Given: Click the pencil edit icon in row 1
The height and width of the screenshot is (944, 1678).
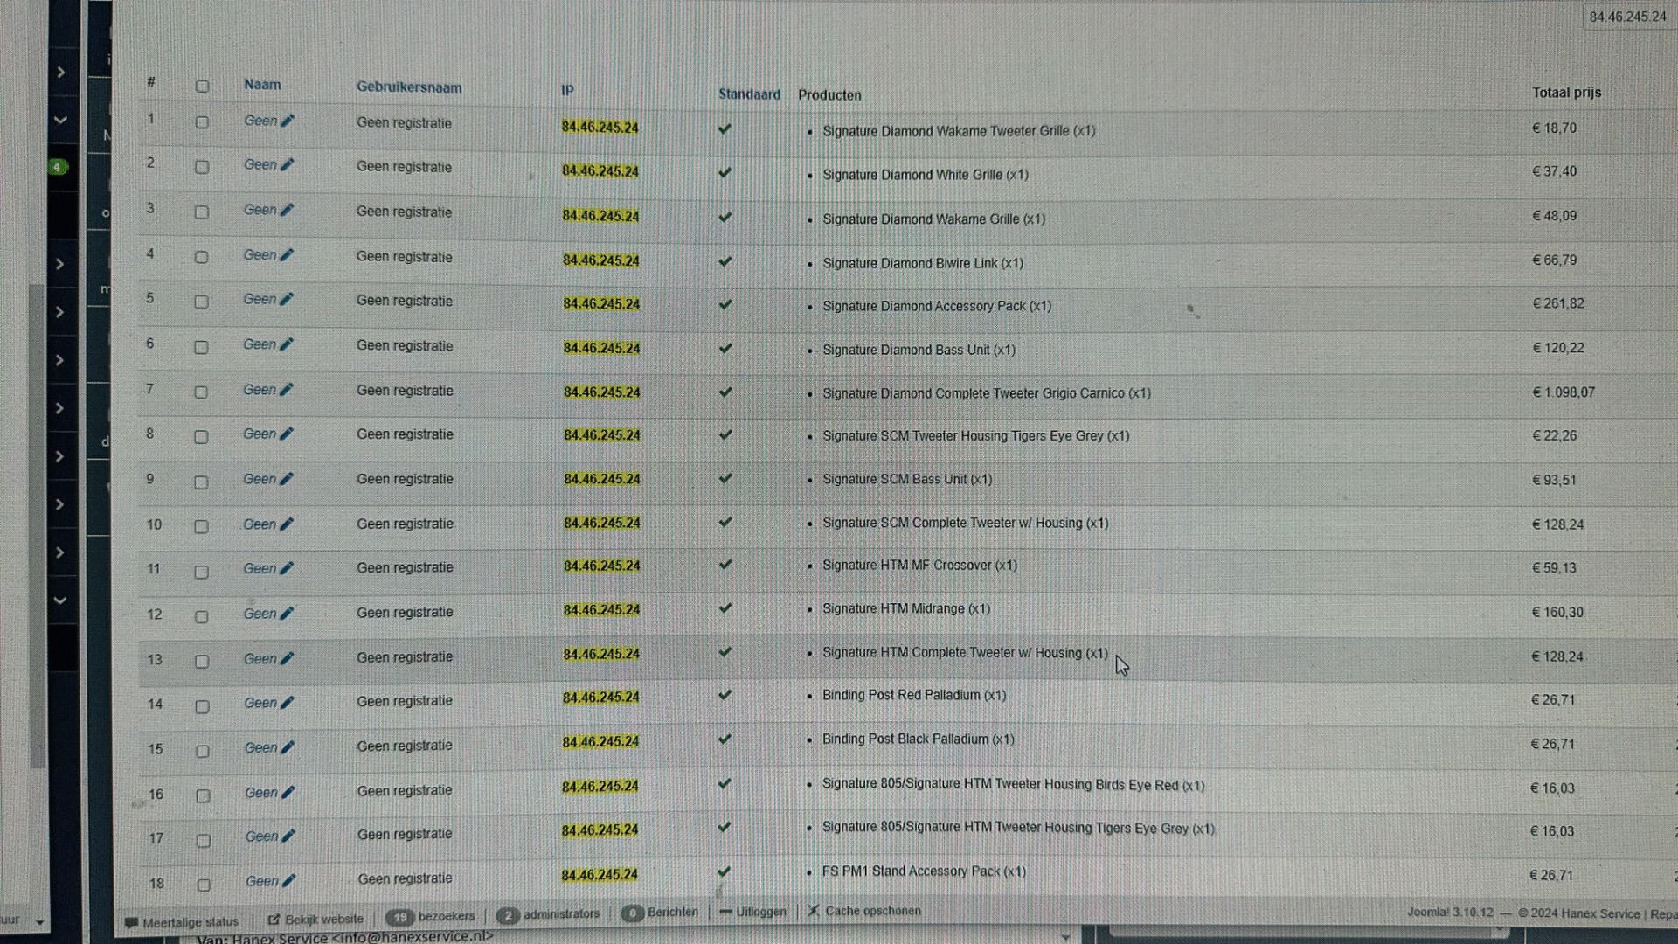Looking at the screenshot, I should click(x=288, y=121).
